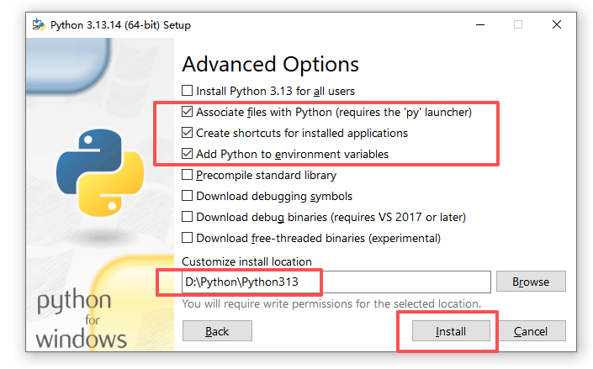Viewport: 593px width, 369px height.
Task: Toggle Create shortcuts for installed applications
Action: [x=187, y=133]
